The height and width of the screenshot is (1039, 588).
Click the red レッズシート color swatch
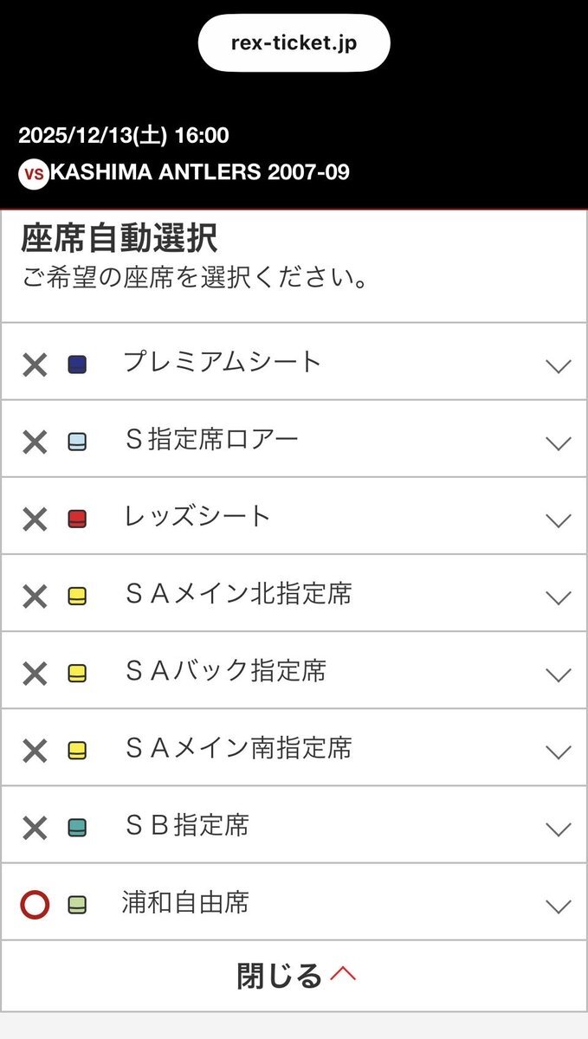(x=77, y=519)
